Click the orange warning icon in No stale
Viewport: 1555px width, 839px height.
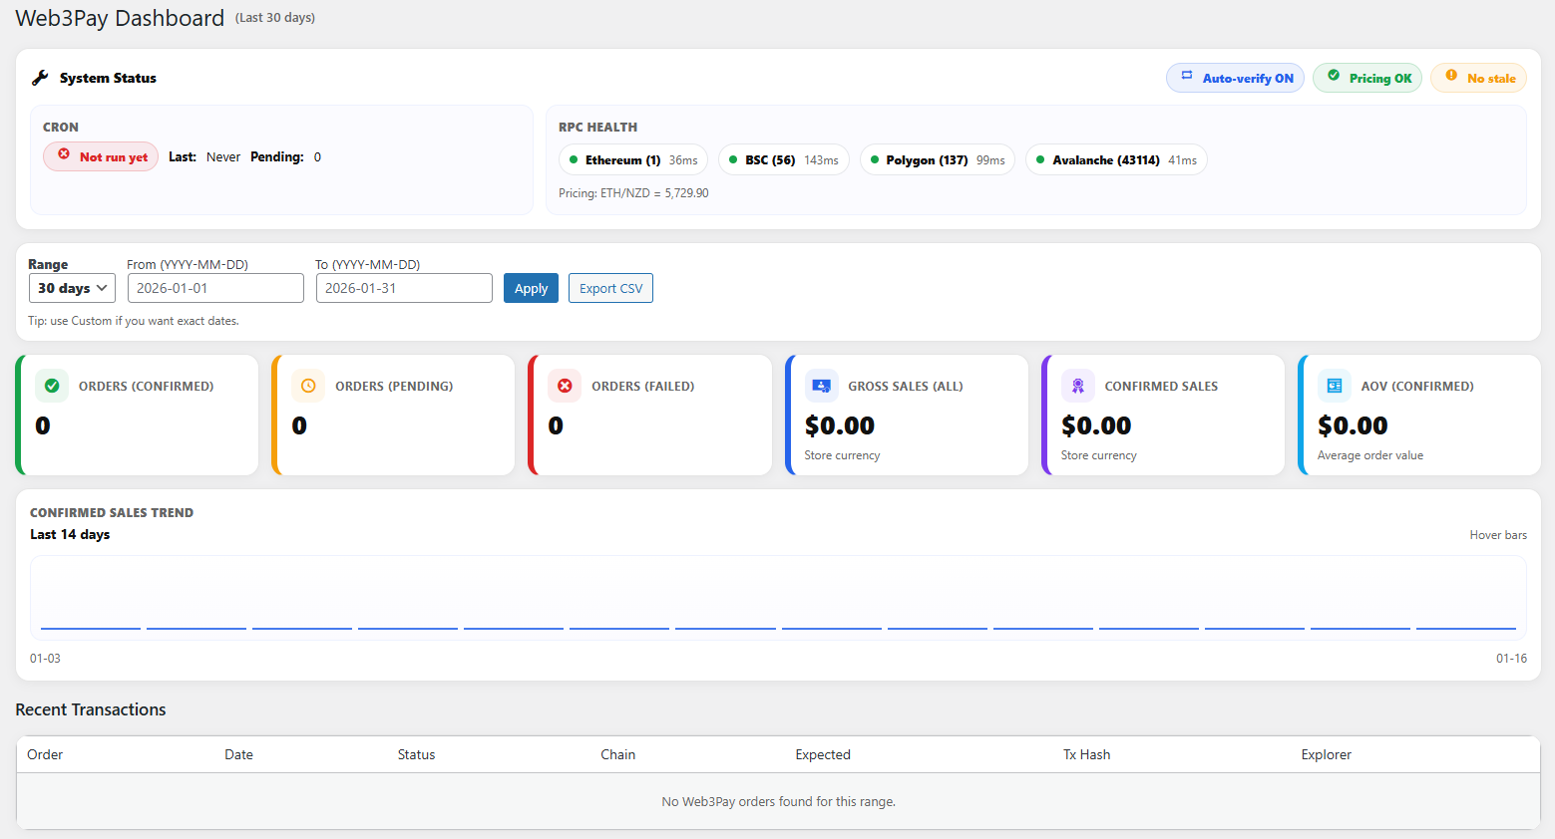click(1451, 76)
